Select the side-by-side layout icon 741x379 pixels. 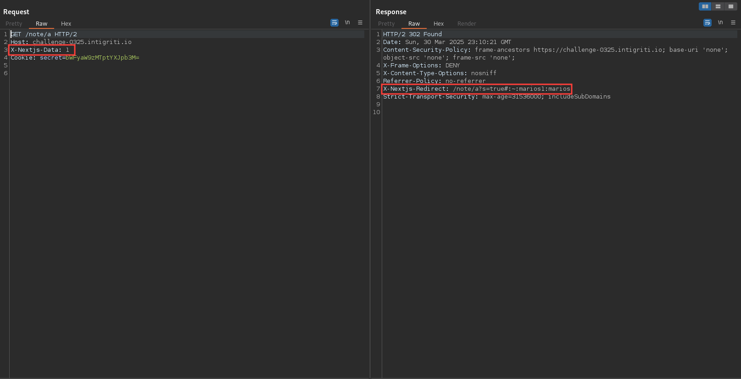[x=705, y=6]
